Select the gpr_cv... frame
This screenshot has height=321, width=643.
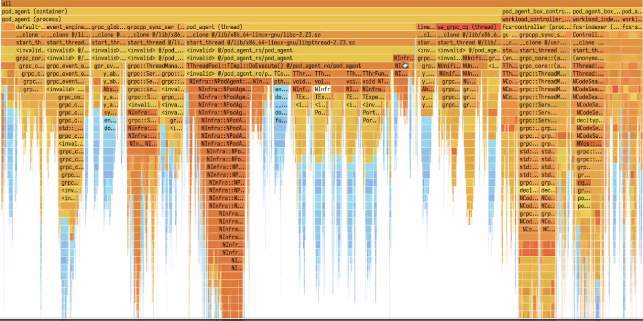[105, 66]
